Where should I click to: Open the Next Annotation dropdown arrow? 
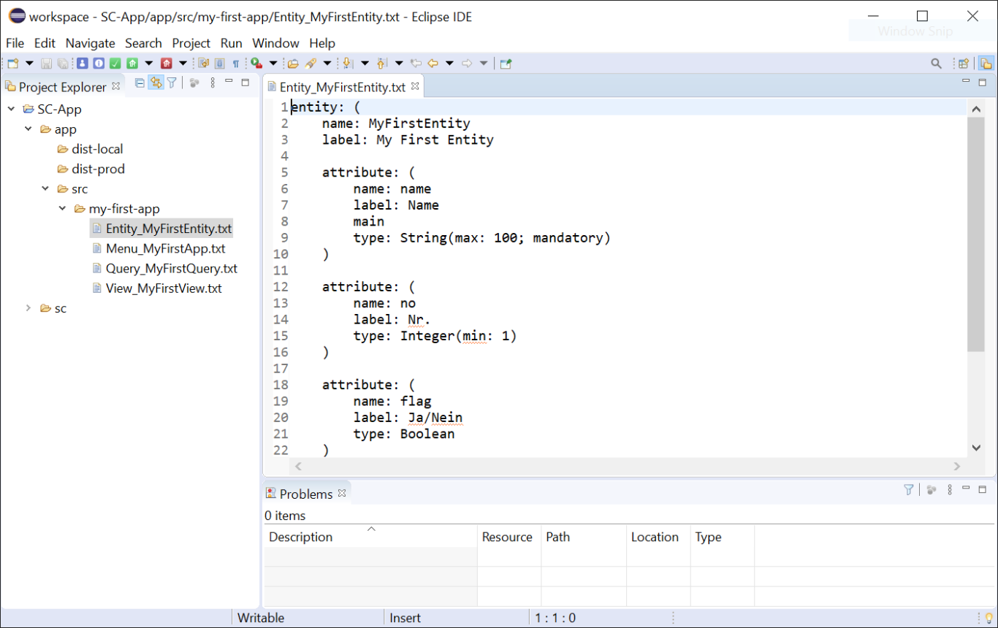point(365,64)
